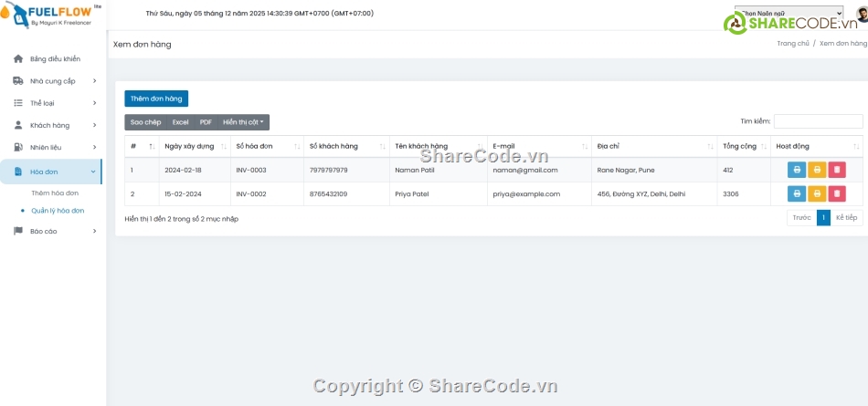Delete the Naman Patil invoice with trash icon
The width and height of the screenshot is (868, 406).
pos(837,170)
